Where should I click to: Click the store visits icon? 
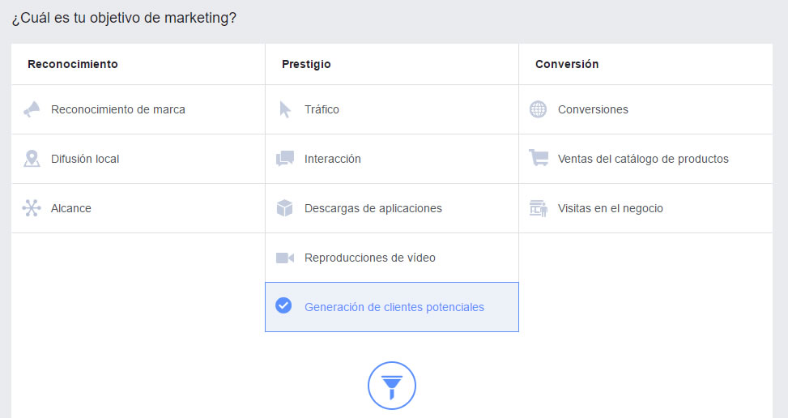pos(539,208)
